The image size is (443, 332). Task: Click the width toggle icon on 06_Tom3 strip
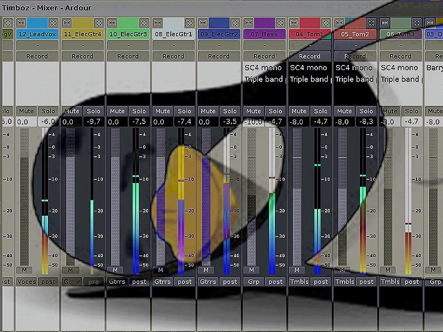click(x=385, y=23)
